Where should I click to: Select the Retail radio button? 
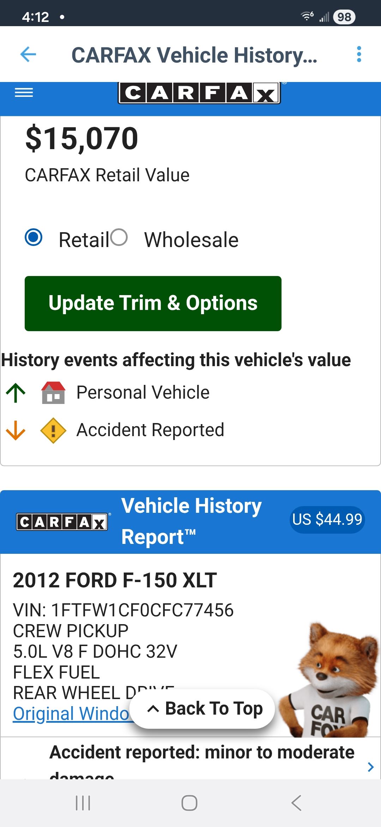(x=34, y=237)
